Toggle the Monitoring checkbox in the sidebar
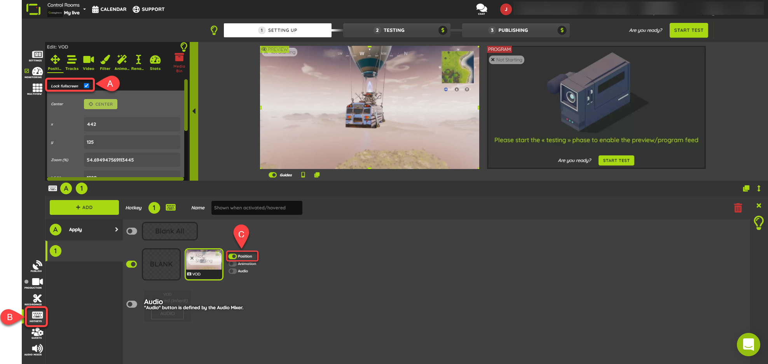Viewport: 768px width, 364px height. (x=27, y=71)
